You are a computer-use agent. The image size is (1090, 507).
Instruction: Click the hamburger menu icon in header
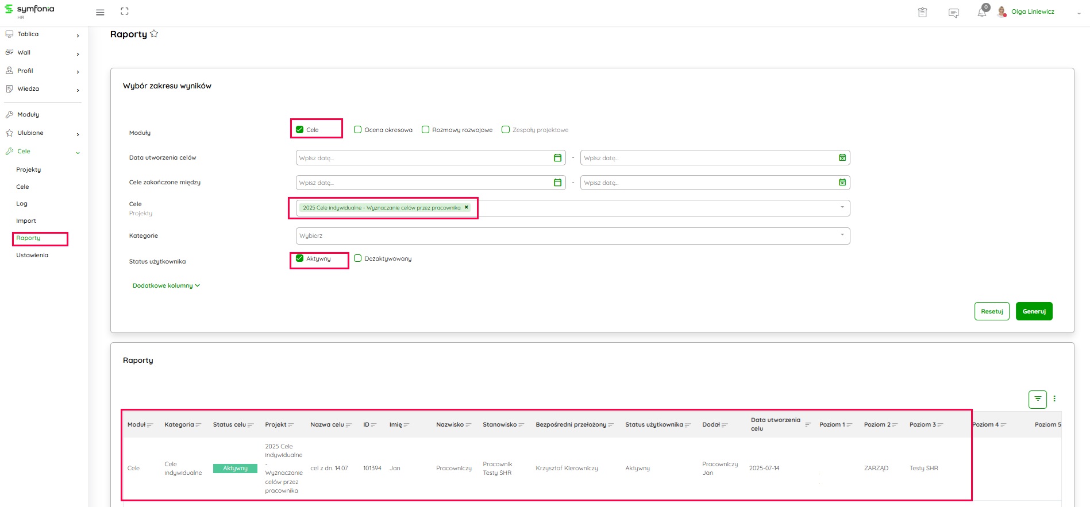click(100, 12)
